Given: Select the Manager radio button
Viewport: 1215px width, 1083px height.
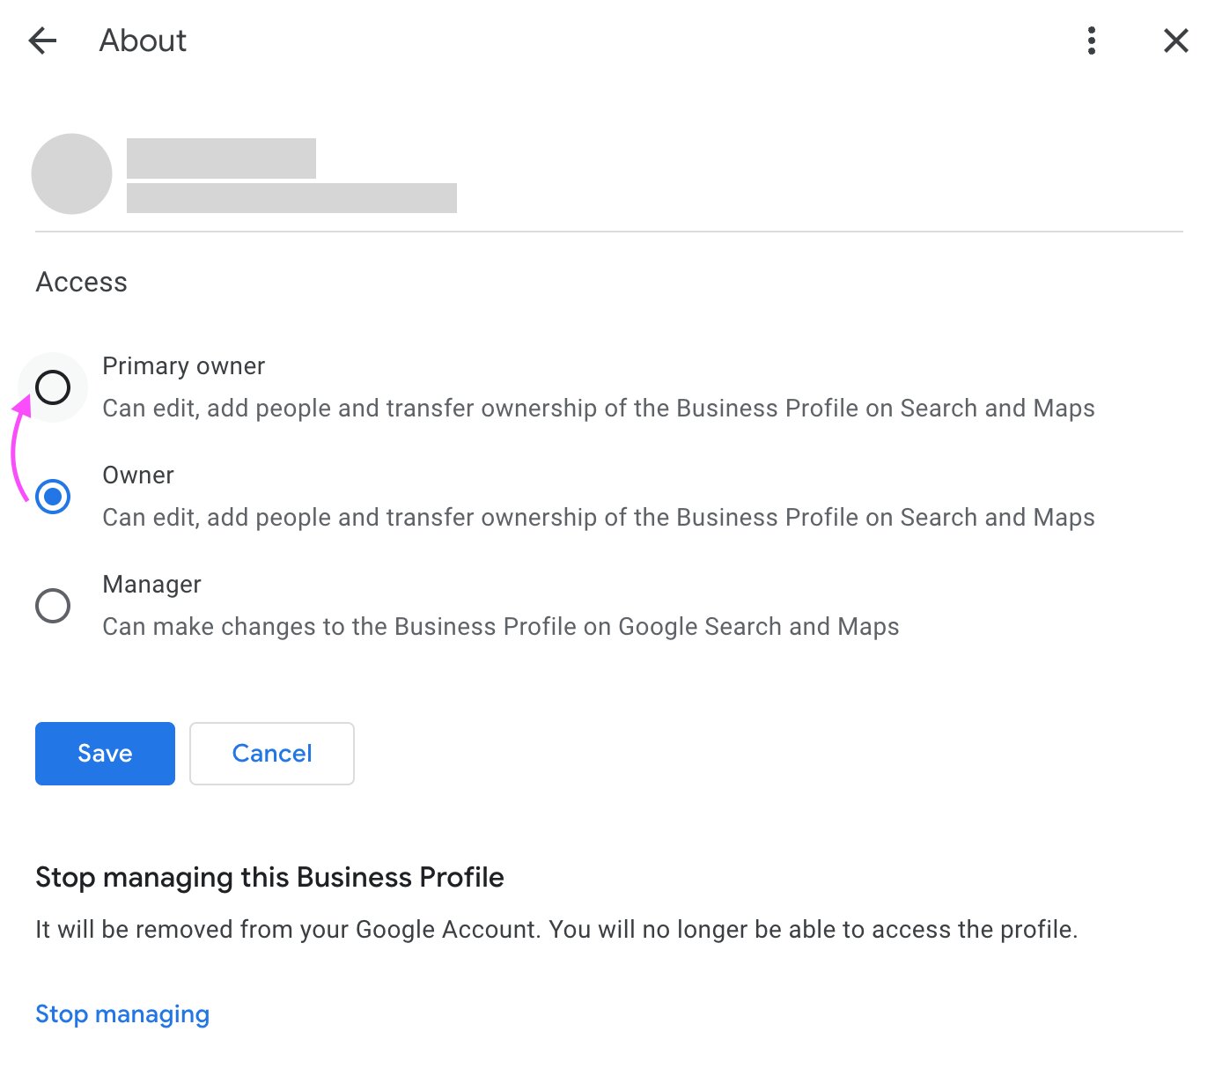Looking at the screenshot, I should coord(54,605).
